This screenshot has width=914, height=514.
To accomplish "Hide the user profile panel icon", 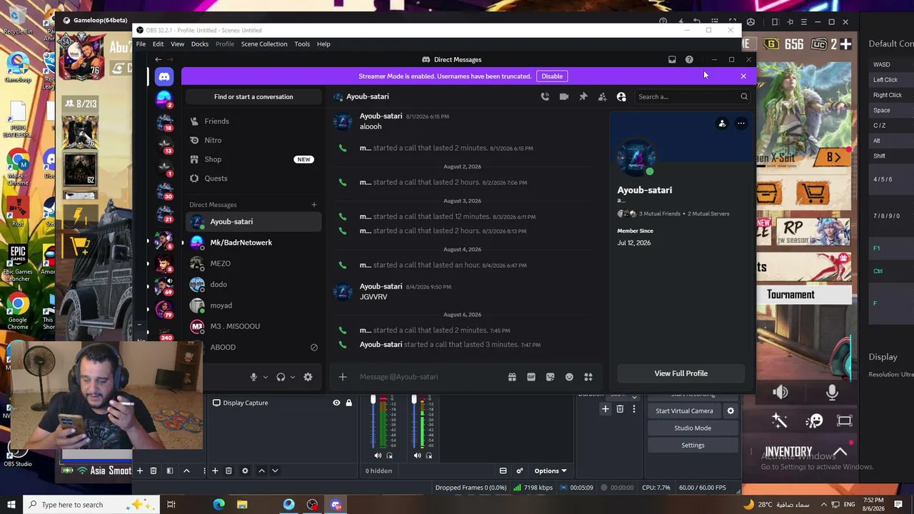I will click(x=621, y=96).
